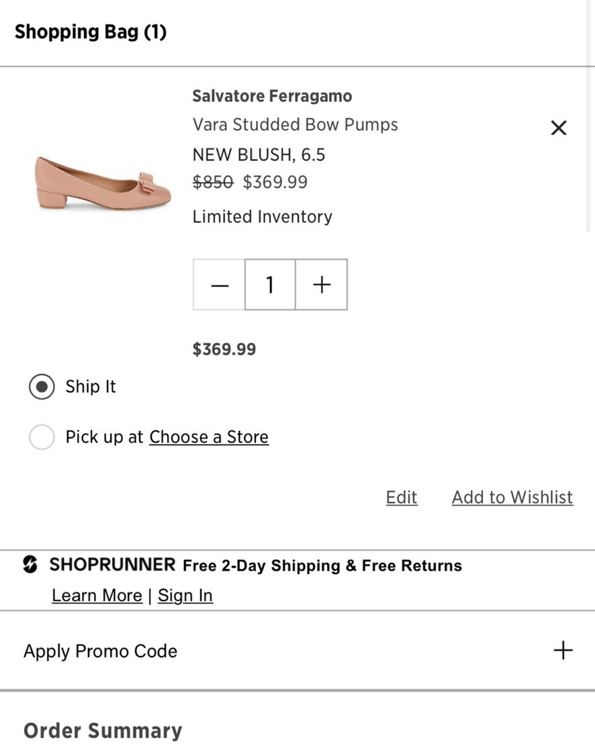Select the Pick up at store radio
The image size is (595, 744).
click(x=42, y=437)
